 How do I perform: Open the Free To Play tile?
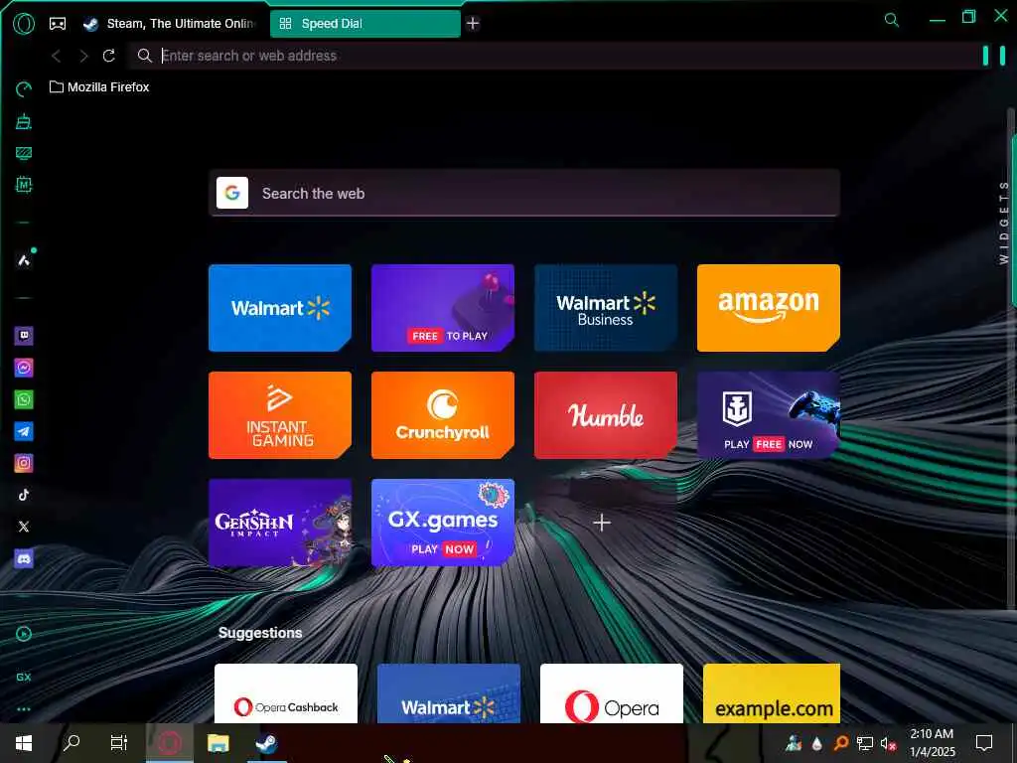[443, 308]
